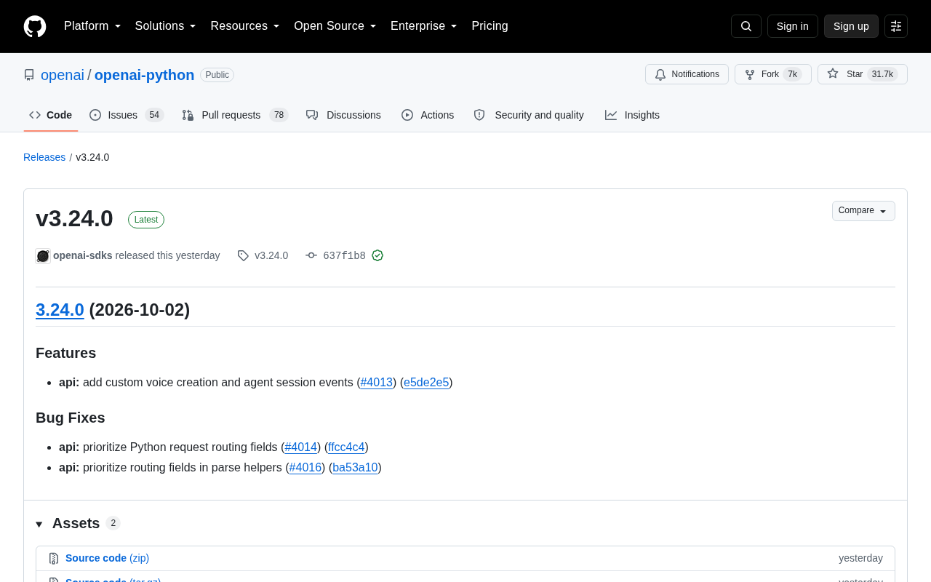Open appearance settings sliders icon

coord(896,26)
